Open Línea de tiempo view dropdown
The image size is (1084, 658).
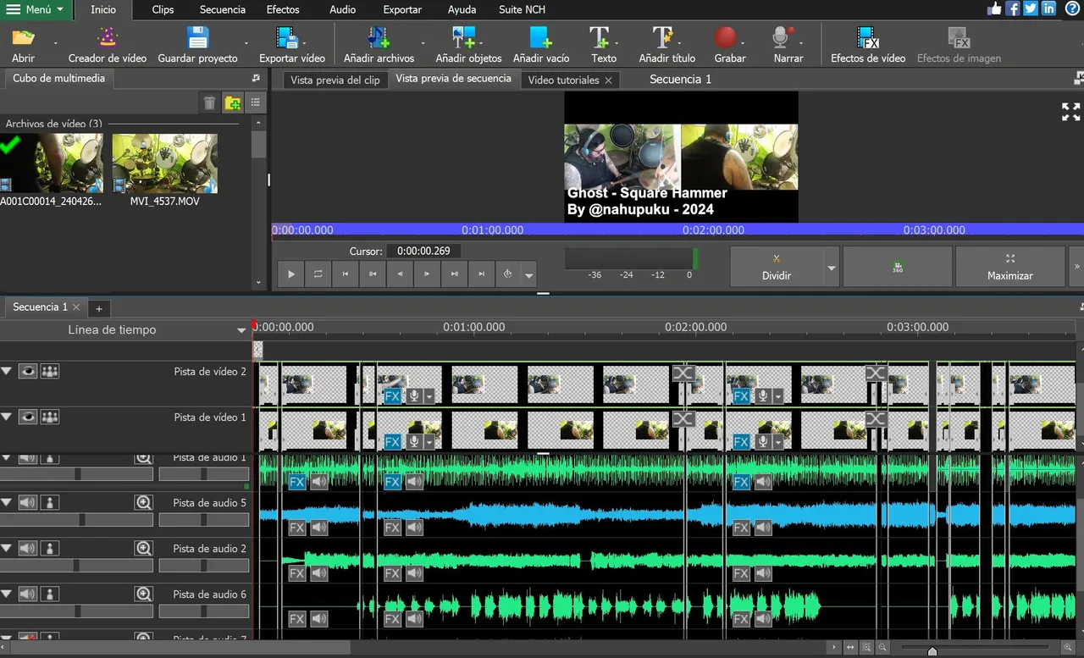241,331
